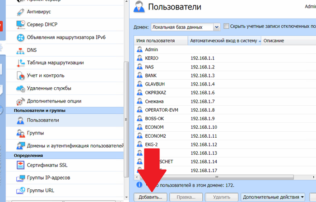Open Сервер DHCP section

point(42,24)
